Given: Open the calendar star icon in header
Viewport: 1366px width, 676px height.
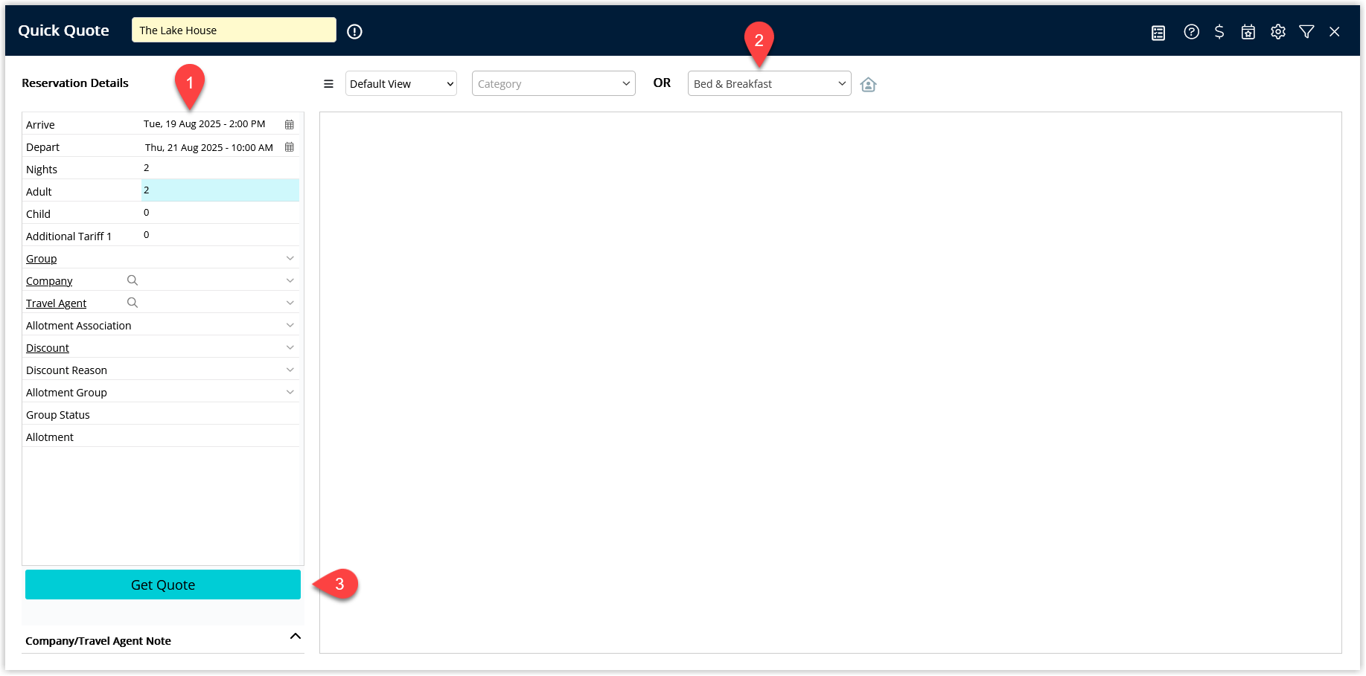Looking at the screenshot, I should click(1248, 31).
